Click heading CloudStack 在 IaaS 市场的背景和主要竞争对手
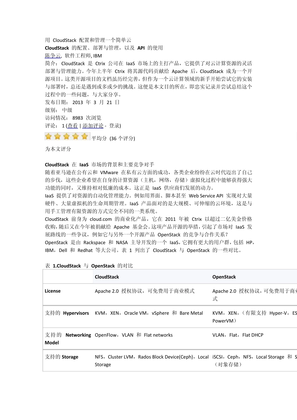The image size is (297, 420). pos(99,164)
